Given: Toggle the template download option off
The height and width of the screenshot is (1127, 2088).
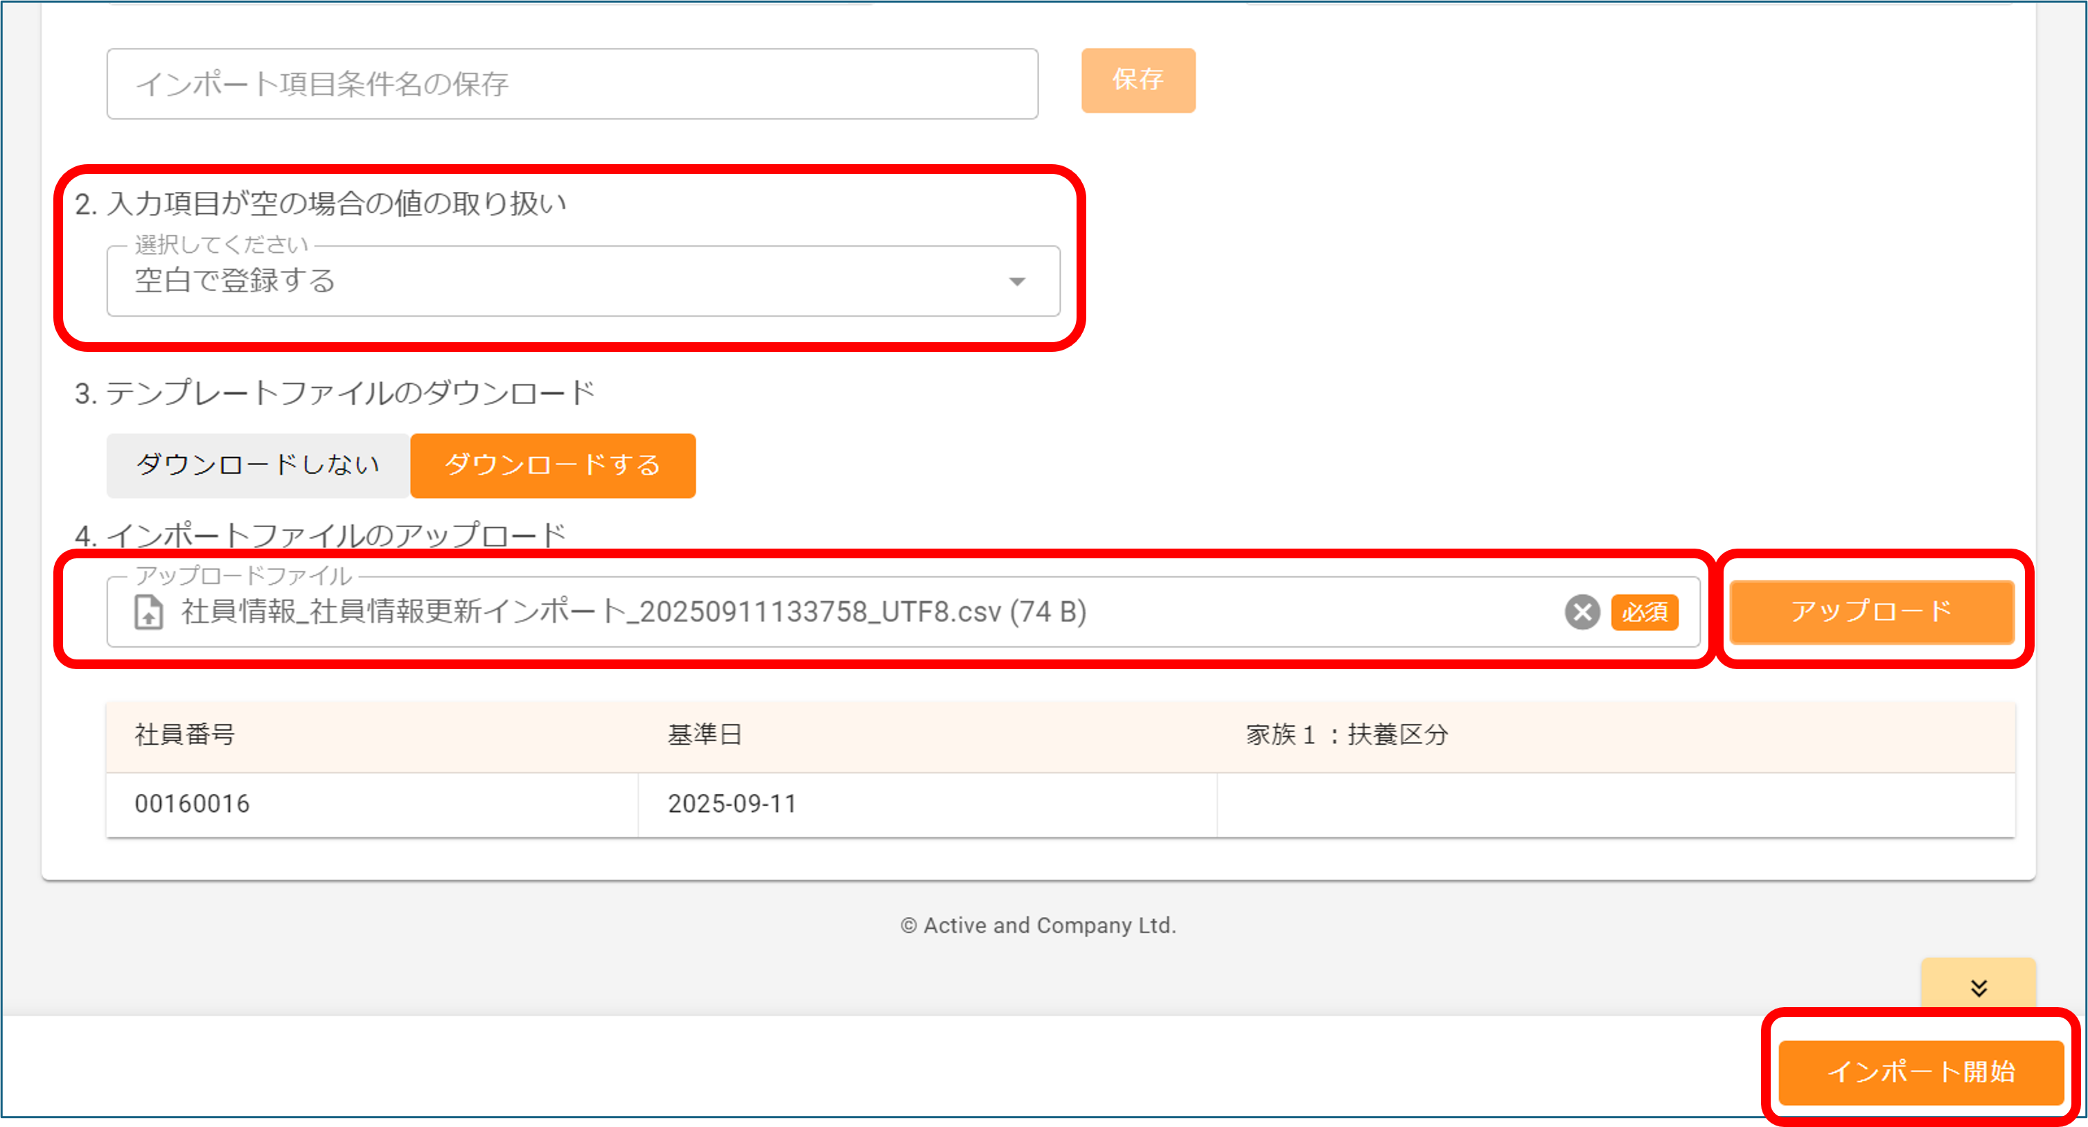Looking at the screenshot, I should coord(257,465).
